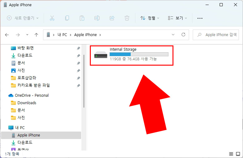Open pinned 사진 in quick access
The height and width of the screenshot is (158, 243).
click(x=18, y=70)
